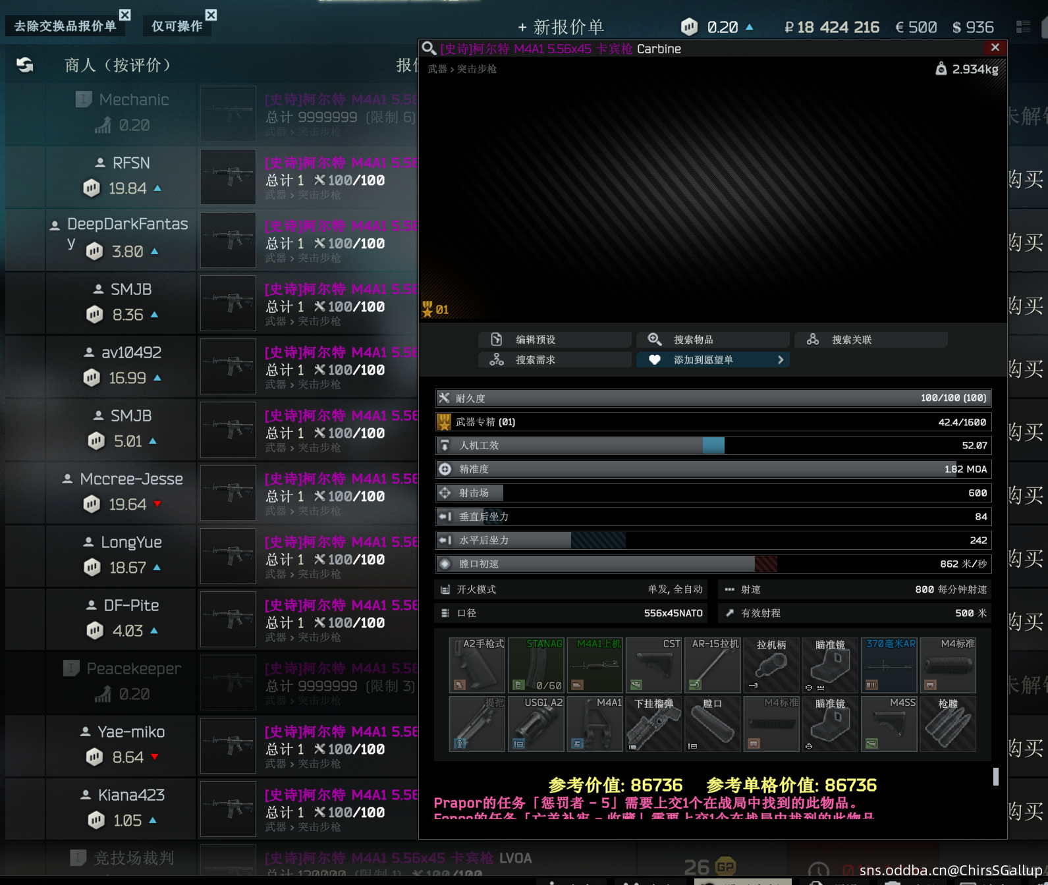Click seller name LongYue
The width and height of the screenshot is (1048, 885).
(131, 542)
